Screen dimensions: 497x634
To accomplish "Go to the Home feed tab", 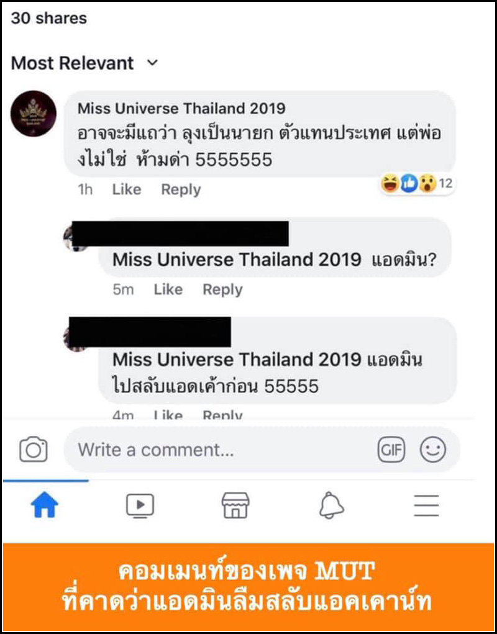I will point(45,505).
